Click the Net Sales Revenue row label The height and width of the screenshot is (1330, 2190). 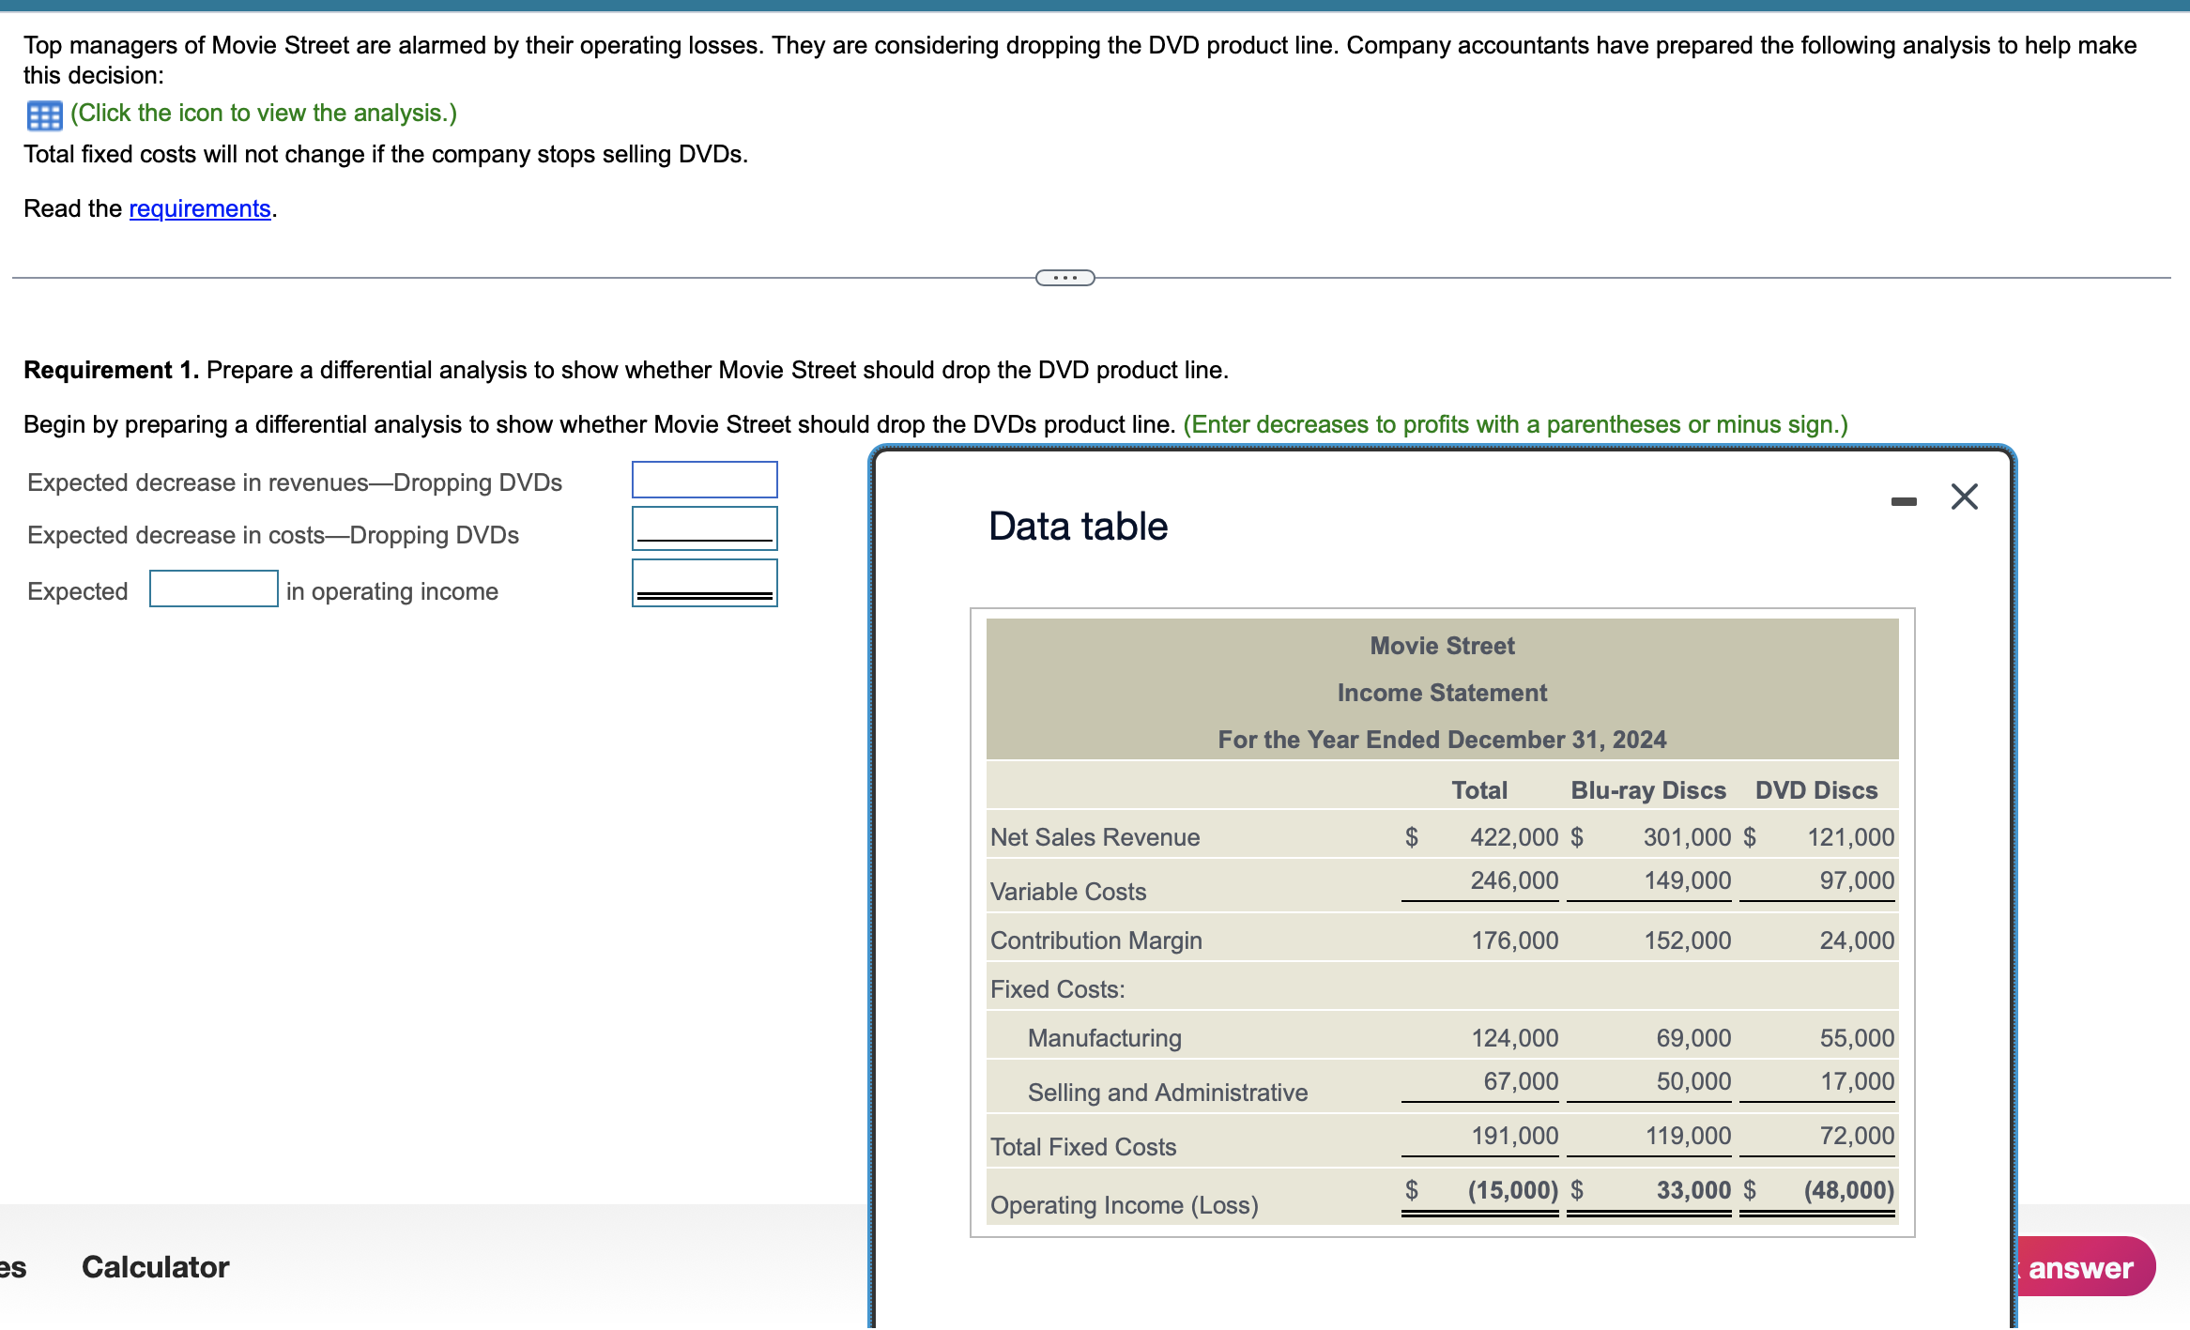coord(1095,837)
